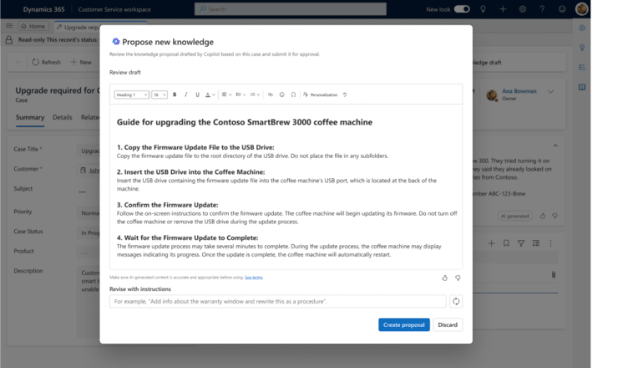Toggle underline formatting in the draft editor
Image resolution: width=633 pixels, height=368 pixels.
[197, 95]
